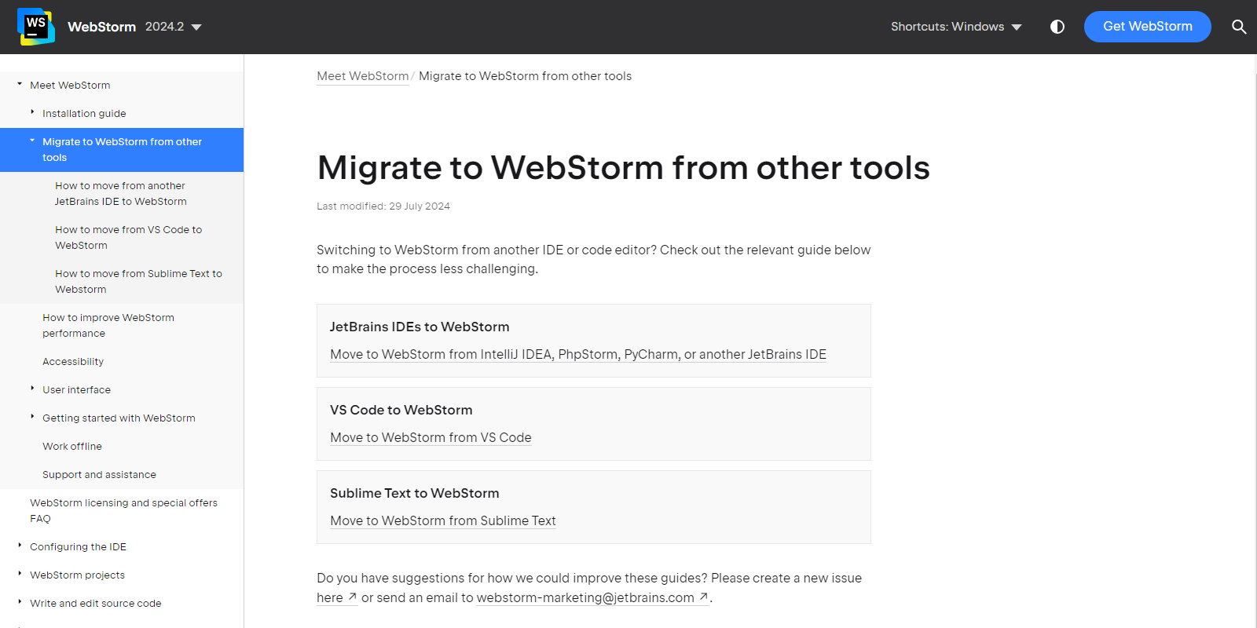This screenshot has width=1257, height=628.
Task: Open the Accessibility sidebar item
Action: (x=73, y=362)
